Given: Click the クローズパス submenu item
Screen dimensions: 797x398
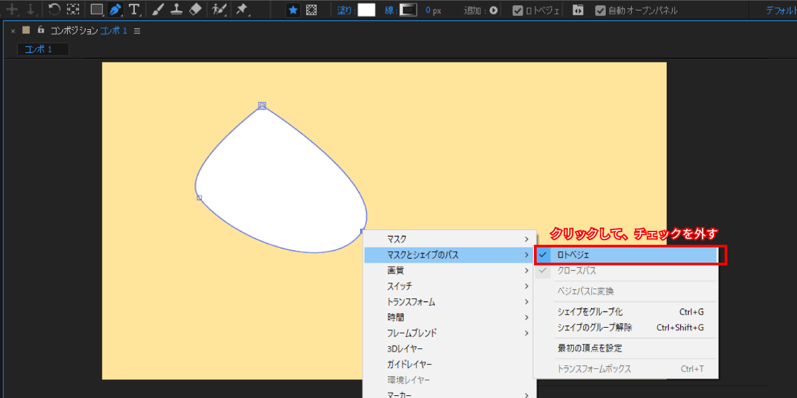Looking at the screenshot, I should click(x=626, y=271).
